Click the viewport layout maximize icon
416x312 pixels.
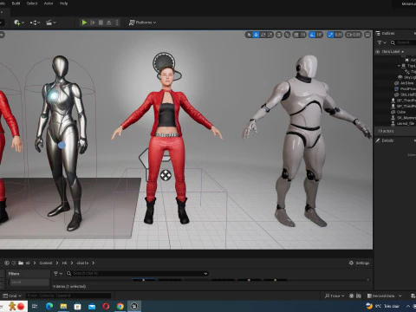coord(367,35)
